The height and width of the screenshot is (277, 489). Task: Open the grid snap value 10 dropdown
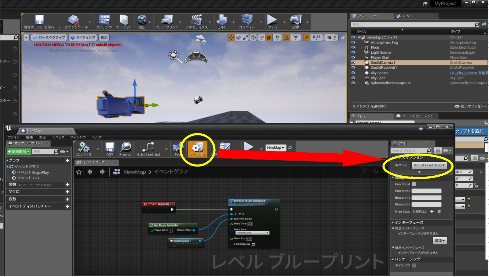pos(277,37)
